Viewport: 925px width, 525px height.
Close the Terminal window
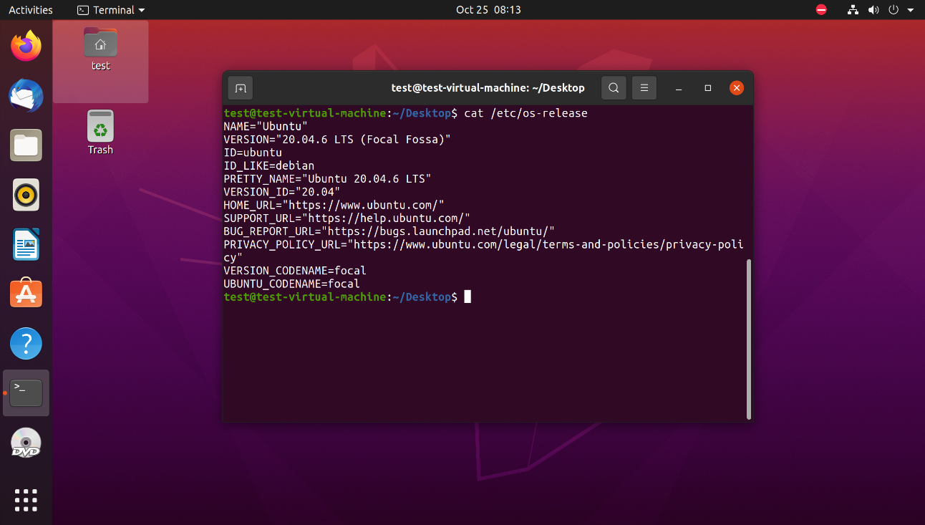737,88
